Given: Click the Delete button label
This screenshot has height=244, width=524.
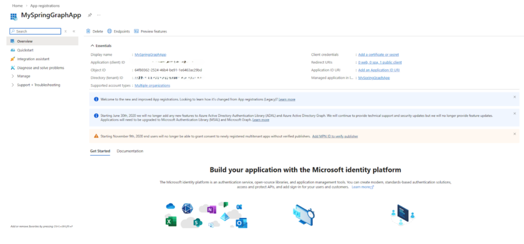Looking at the screenshot, I should coord(98,31).
